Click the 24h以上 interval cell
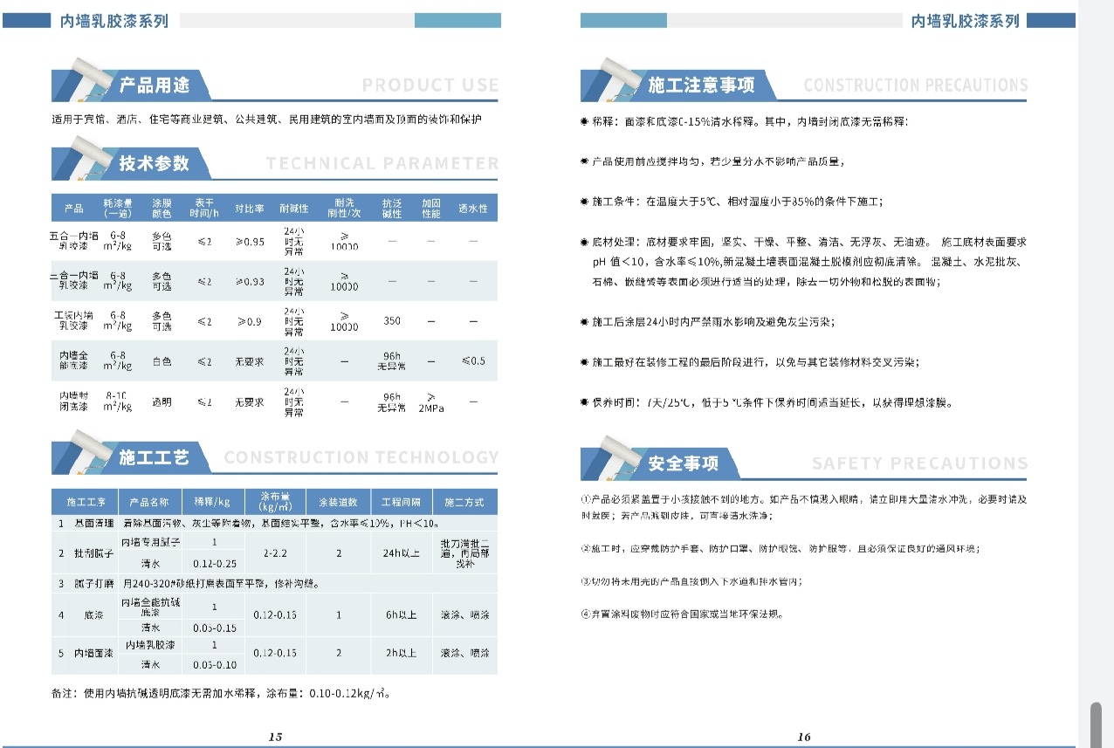The height and width of the screenshot is (748, 1114). coord(402,553)
